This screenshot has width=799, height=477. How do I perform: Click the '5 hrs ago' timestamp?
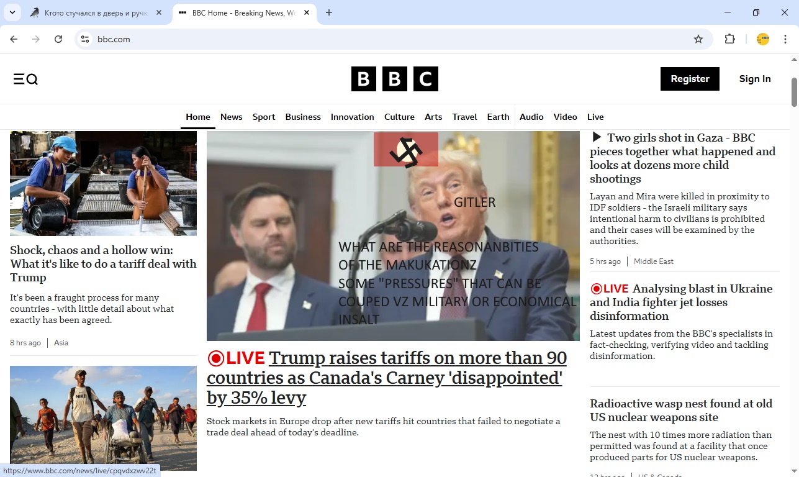(x=605, y=261)
